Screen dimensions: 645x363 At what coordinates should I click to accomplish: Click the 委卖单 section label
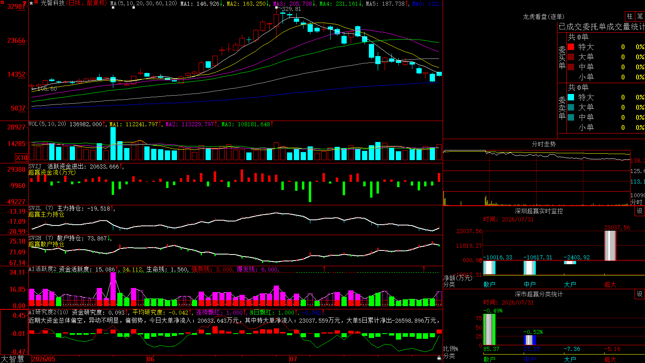point(562,108)
